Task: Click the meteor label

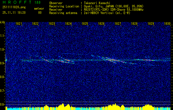Action: (x=39, y=9)
